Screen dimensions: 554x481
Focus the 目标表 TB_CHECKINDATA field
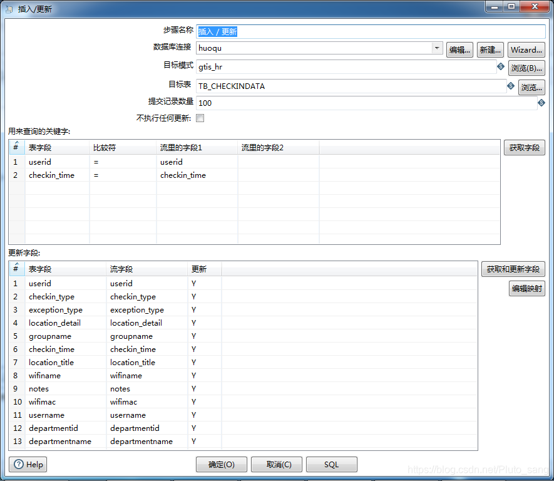pos(351,86)
